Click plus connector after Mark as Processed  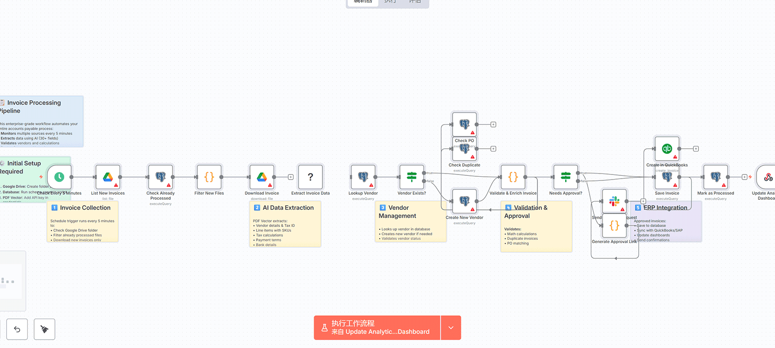(x=744, y=177)
